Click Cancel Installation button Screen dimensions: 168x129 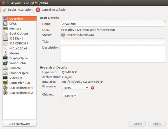[52, 10]
